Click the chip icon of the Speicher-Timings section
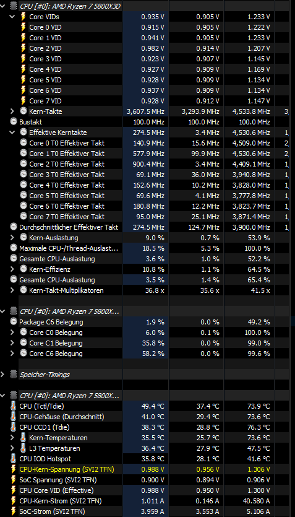The width and height of the screenshot is (295, 517). coord(14,374)
